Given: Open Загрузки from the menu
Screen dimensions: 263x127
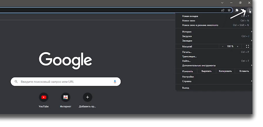Looking at the screenshot, I should (214, 36).
